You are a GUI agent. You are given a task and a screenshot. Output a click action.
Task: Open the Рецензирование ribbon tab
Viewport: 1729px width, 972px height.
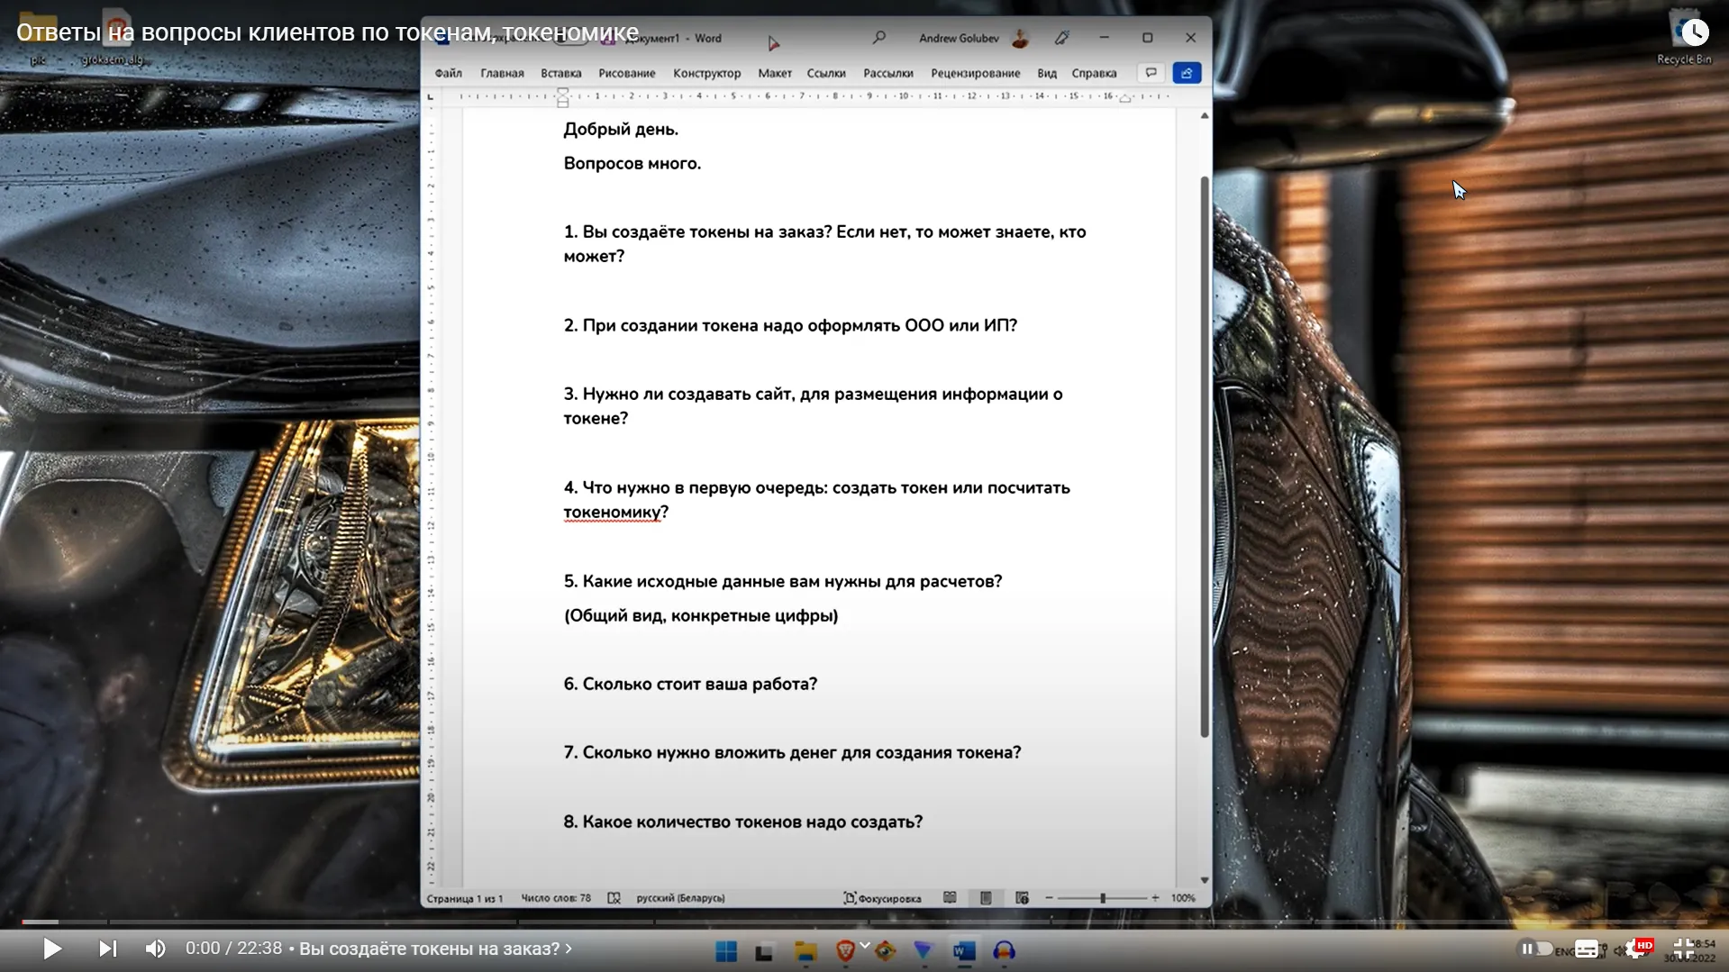[975, 73]
